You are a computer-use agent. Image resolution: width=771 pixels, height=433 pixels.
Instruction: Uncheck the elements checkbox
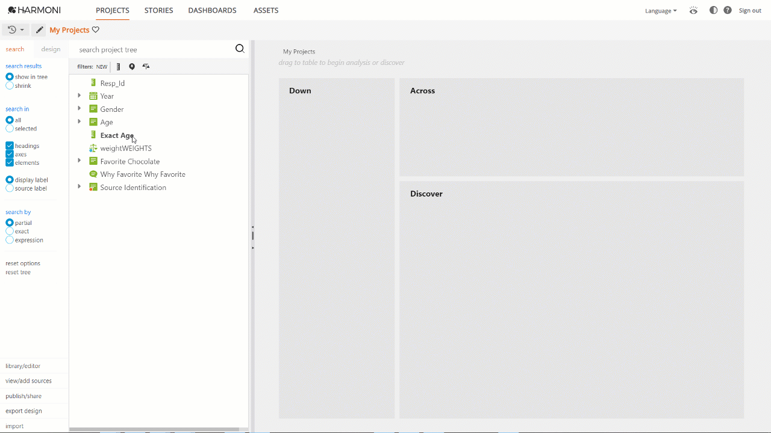[10, 163]
